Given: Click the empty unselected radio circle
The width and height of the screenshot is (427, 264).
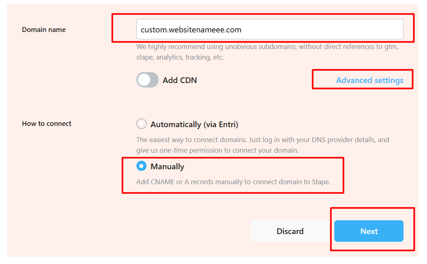Looking at the screenshot, I should click(x=141, y=124).
